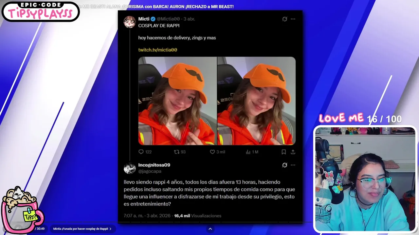This screenshot has width=419, height=235.
Task: View analytics icon showing 1 M views
Action: [248, 152]
